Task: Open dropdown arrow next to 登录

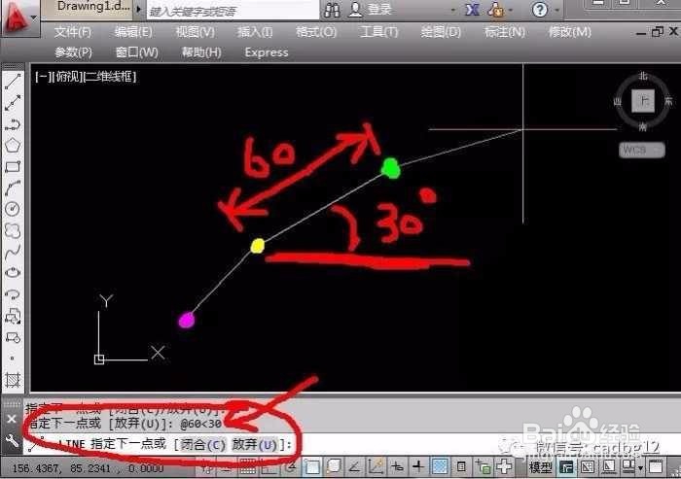Action: 453,10
